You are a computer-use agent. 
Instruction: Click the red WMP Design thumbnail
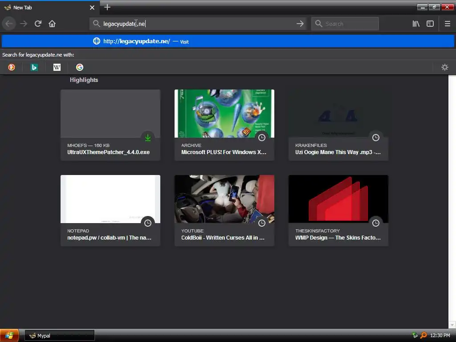click(338, 199)
